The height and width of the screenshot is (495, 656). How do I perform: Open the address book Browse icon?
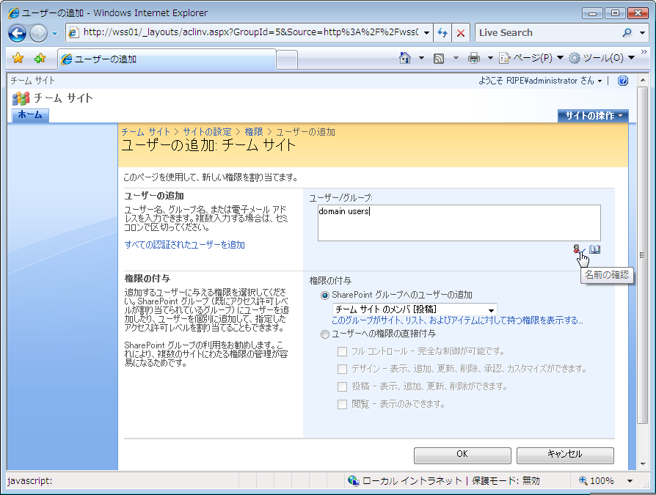594,249
